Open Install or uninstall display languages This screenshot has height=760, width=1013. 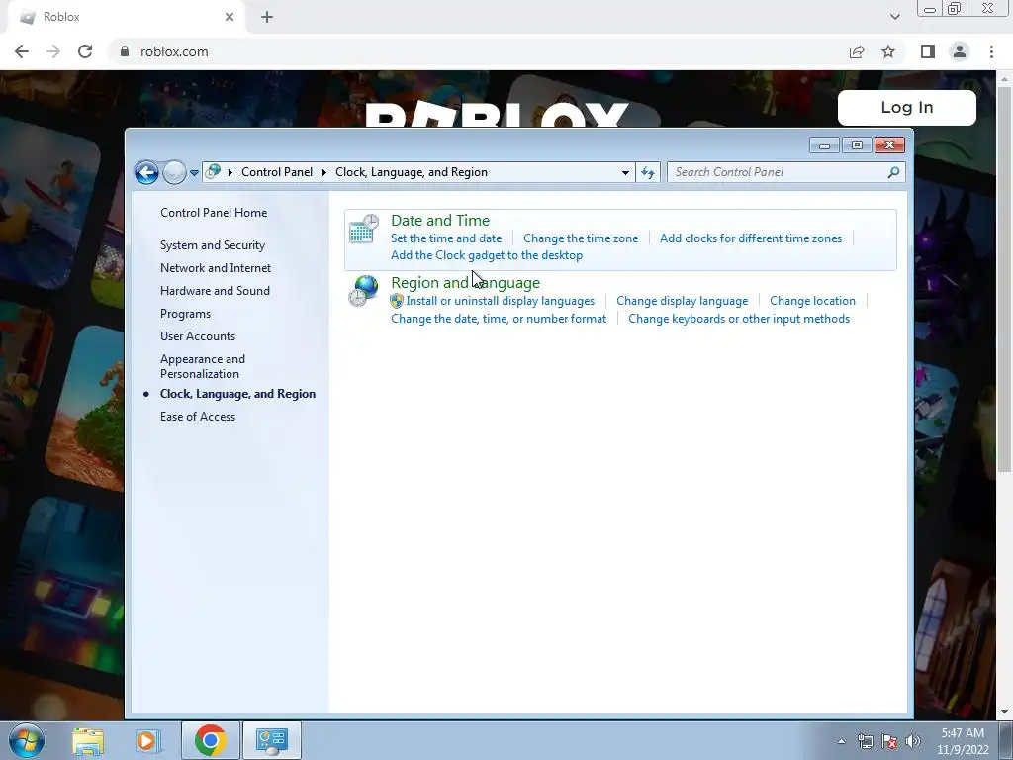point(500,301)
